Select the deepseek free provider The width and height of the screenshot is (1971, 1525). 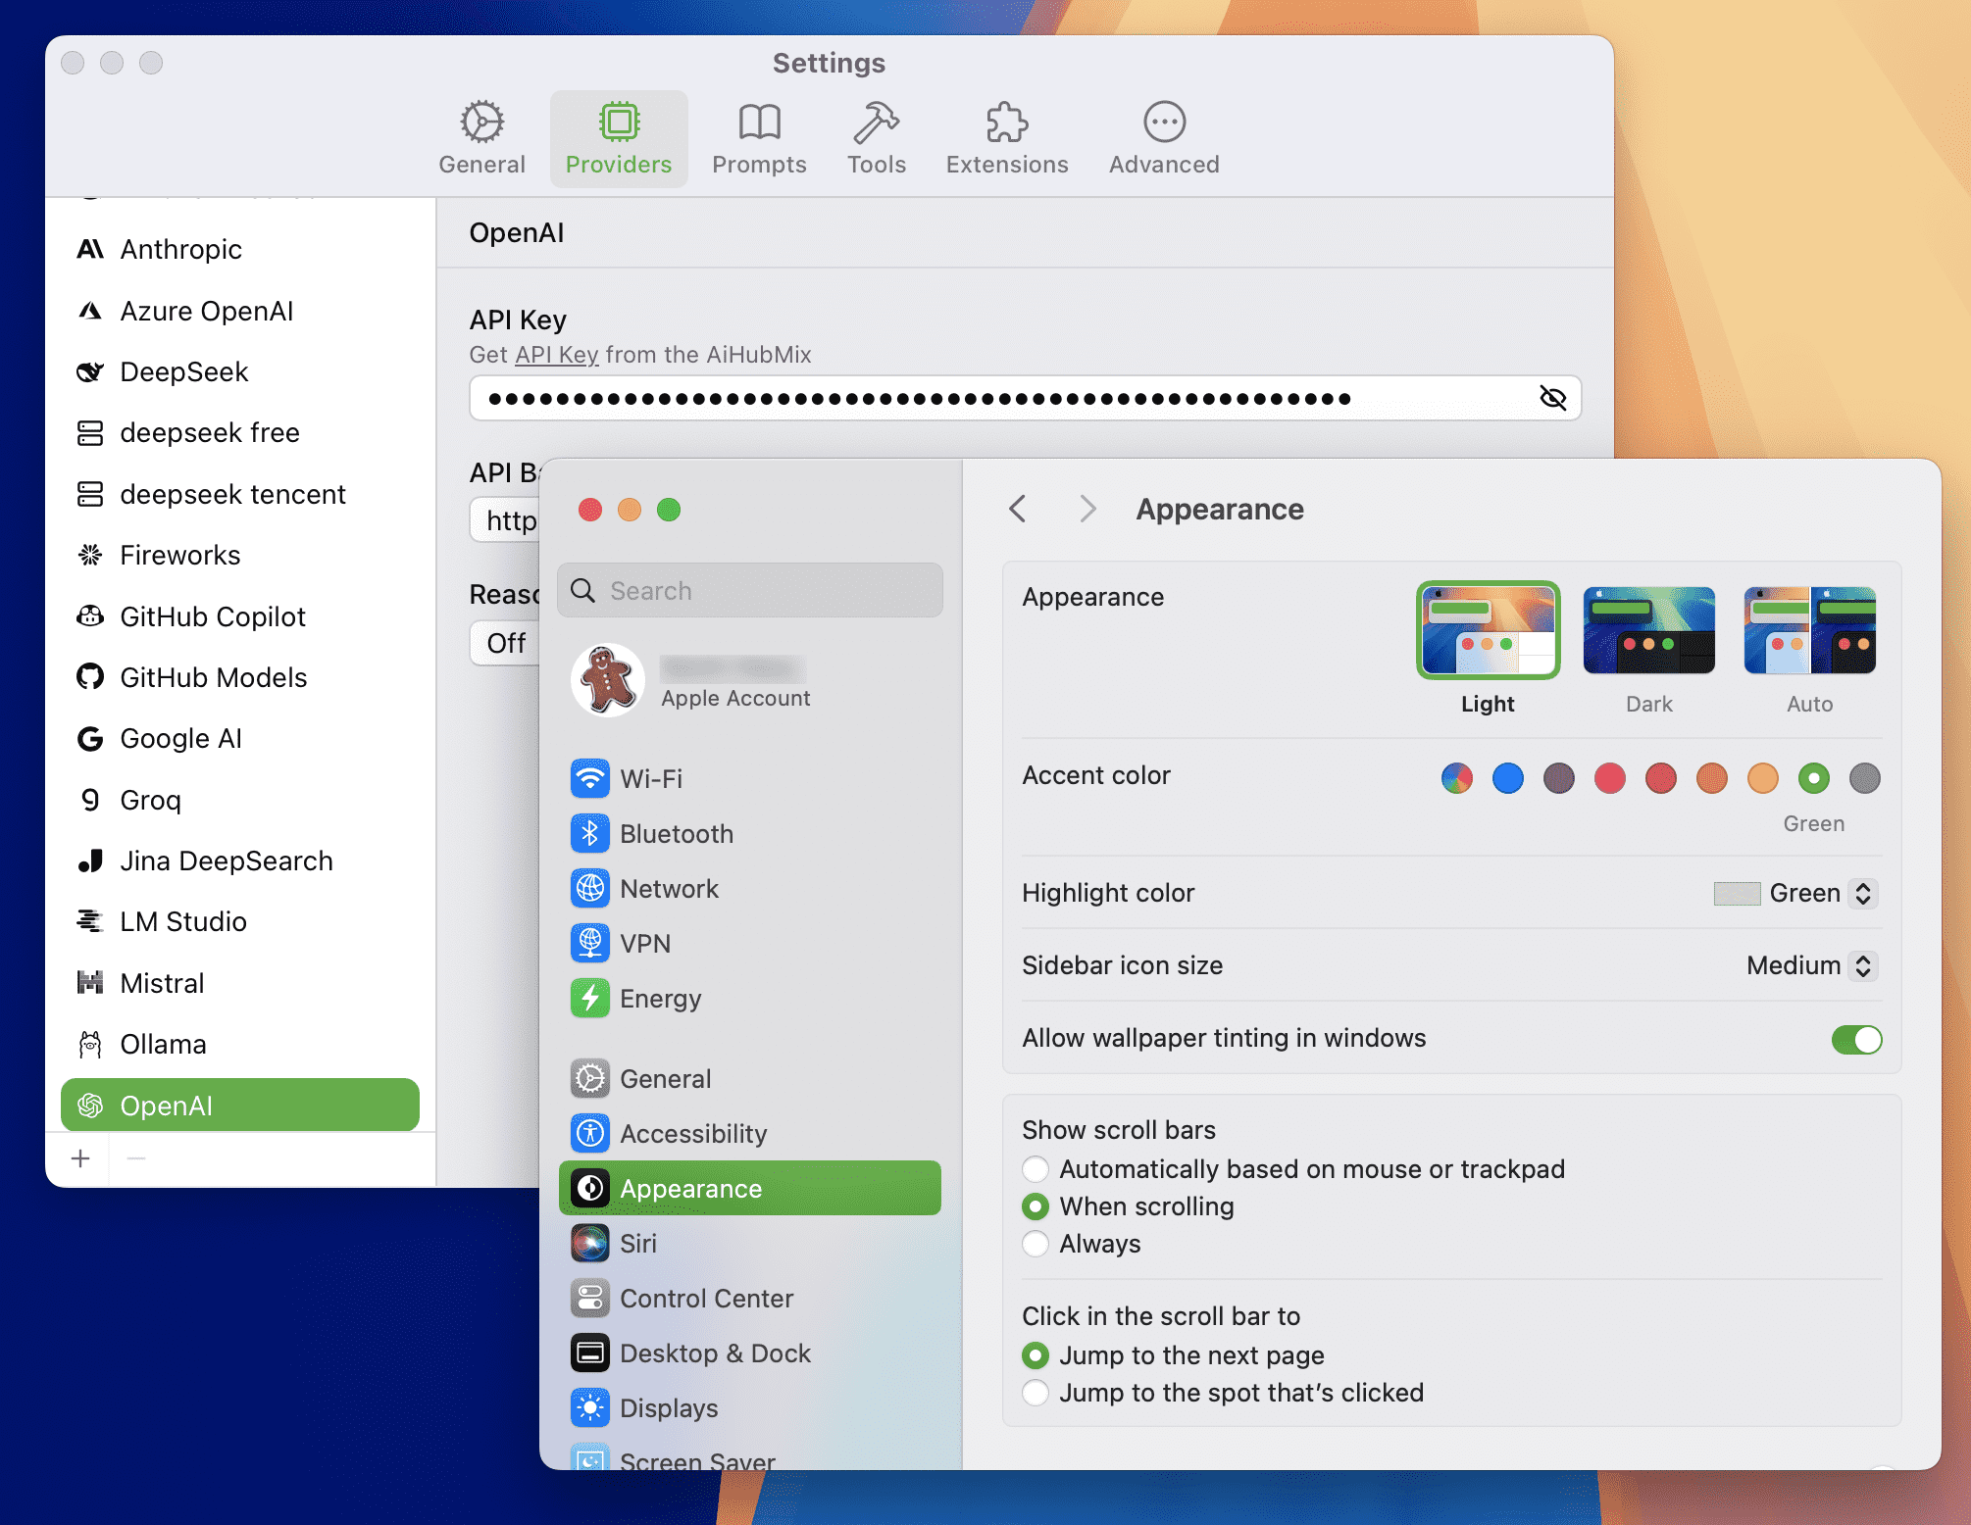(240, 432)
